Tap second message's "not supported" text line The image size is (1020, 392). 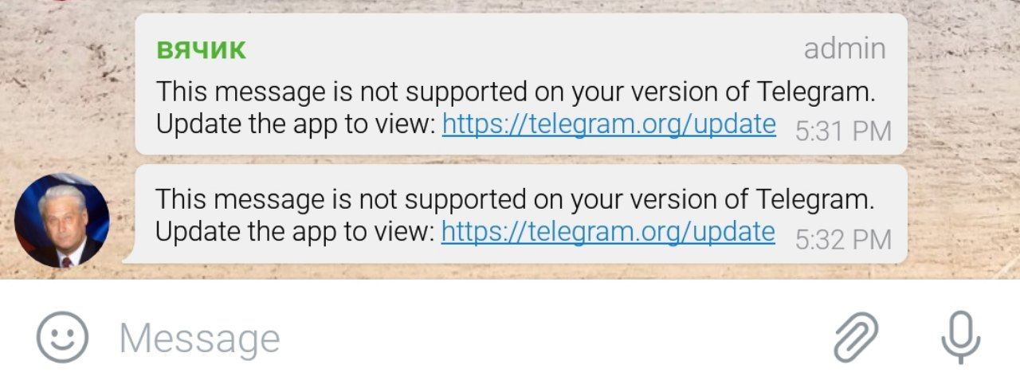tap(516, 199)
